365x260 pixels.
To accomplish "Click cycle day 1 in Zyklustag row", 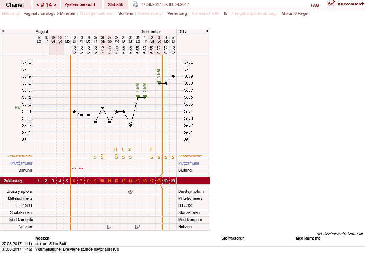I will 39,181.
